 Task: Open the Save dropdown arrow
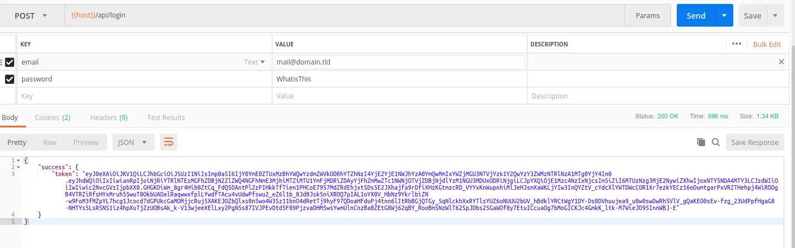pyautogui.click(x=775, y=16)
